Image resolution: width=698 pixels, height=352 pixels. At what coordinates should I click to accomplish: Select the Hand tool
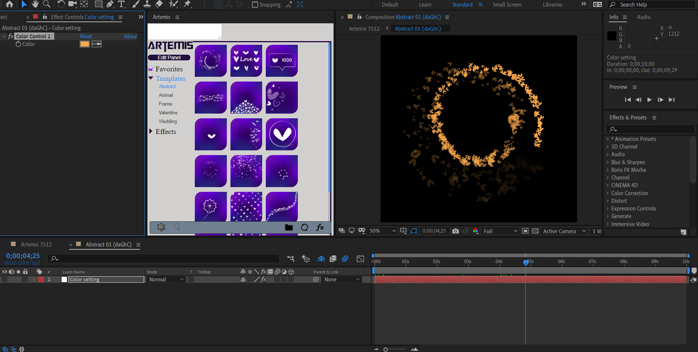35,4
